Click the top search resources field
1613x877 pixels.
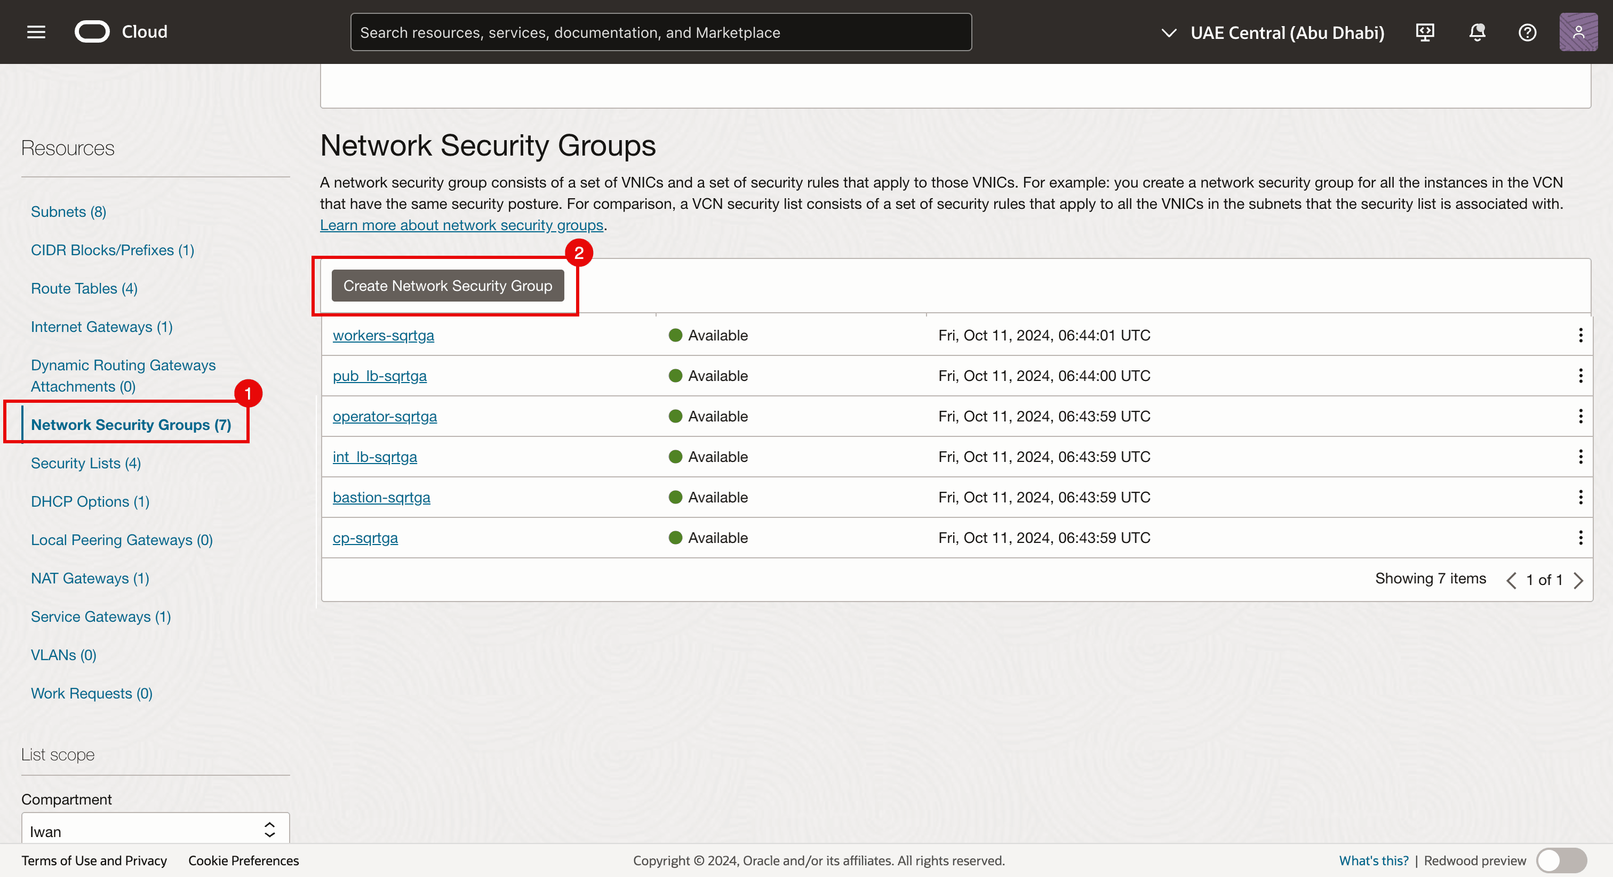click(x=660, y=33)
